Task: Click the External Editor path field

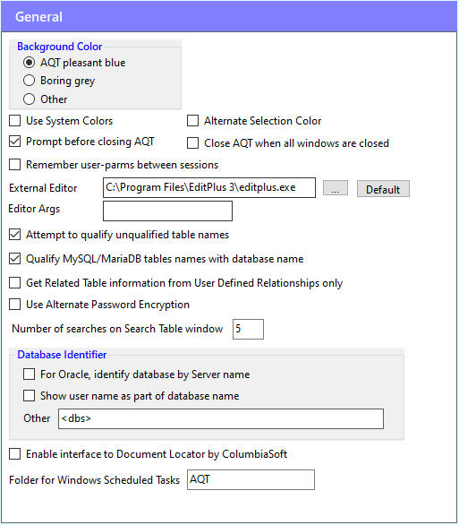Action: click(209, 187)
